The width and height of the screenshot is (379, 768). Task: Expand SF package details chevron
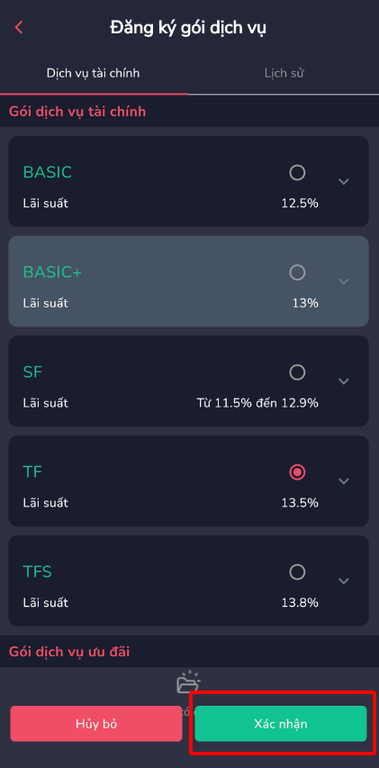coord(344,381)
